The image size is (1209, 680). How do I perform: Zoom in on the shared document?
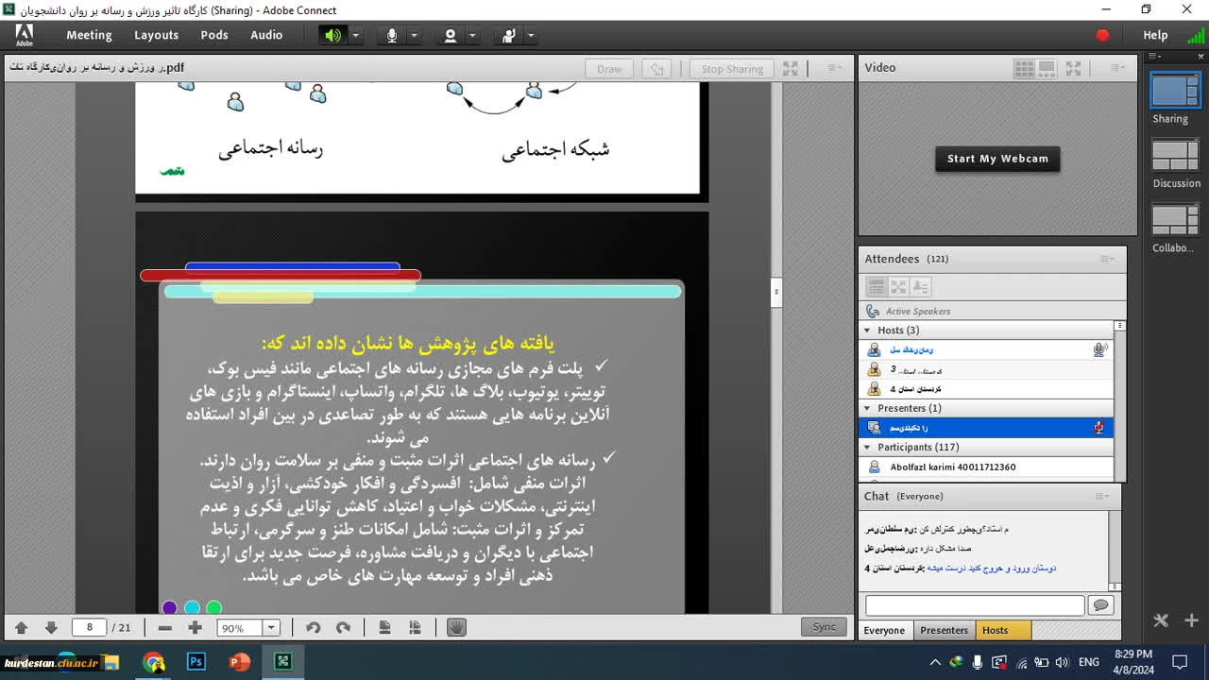pyautogui.click(x=195, y=628)
